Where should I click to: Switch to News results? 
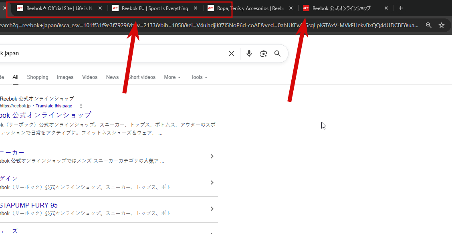113,77
